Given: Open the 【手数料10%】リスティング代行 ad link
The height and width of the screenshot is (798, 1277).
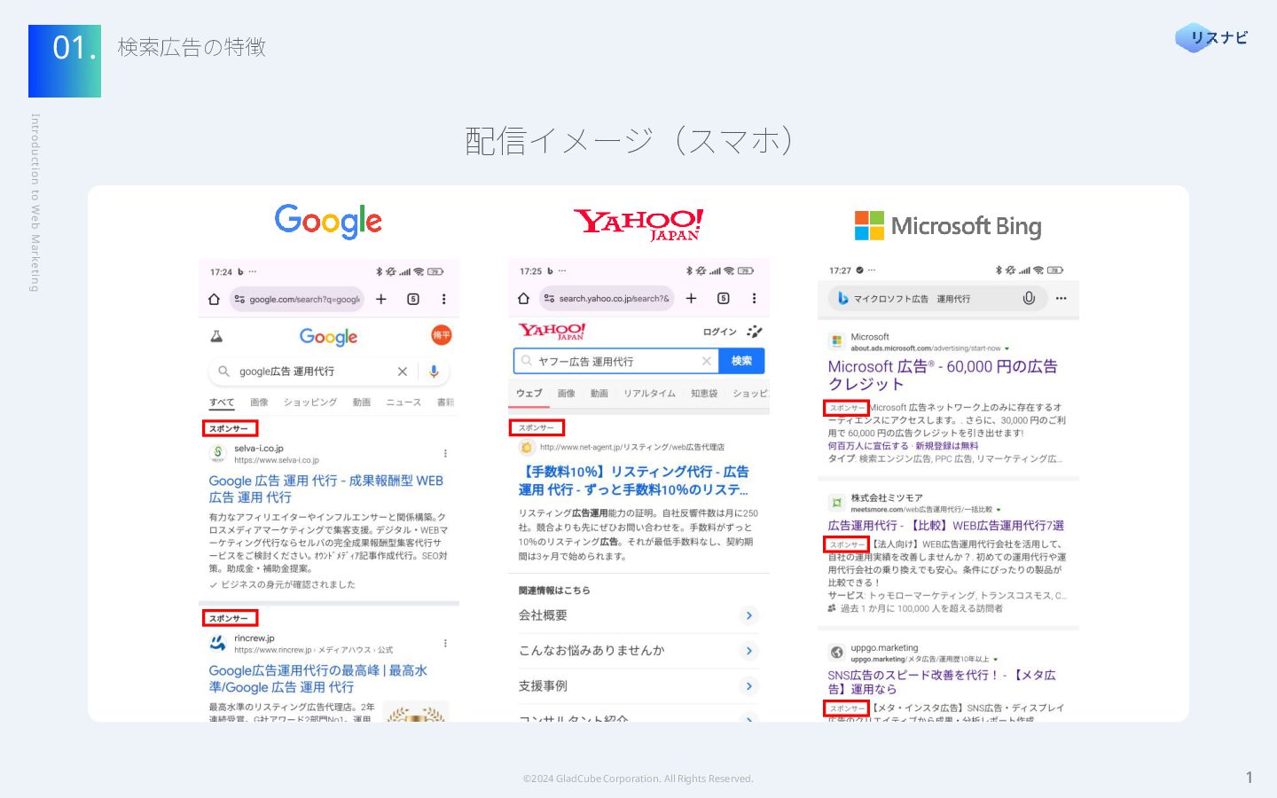Looking at the screenshot, I should 633,480.
